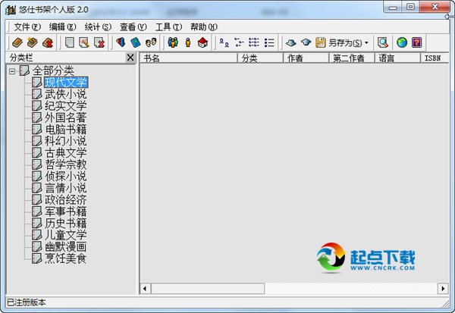Screen dimensions: 455x313
Task: Select the 幽默漫画 category
Action: pos(66,247)
